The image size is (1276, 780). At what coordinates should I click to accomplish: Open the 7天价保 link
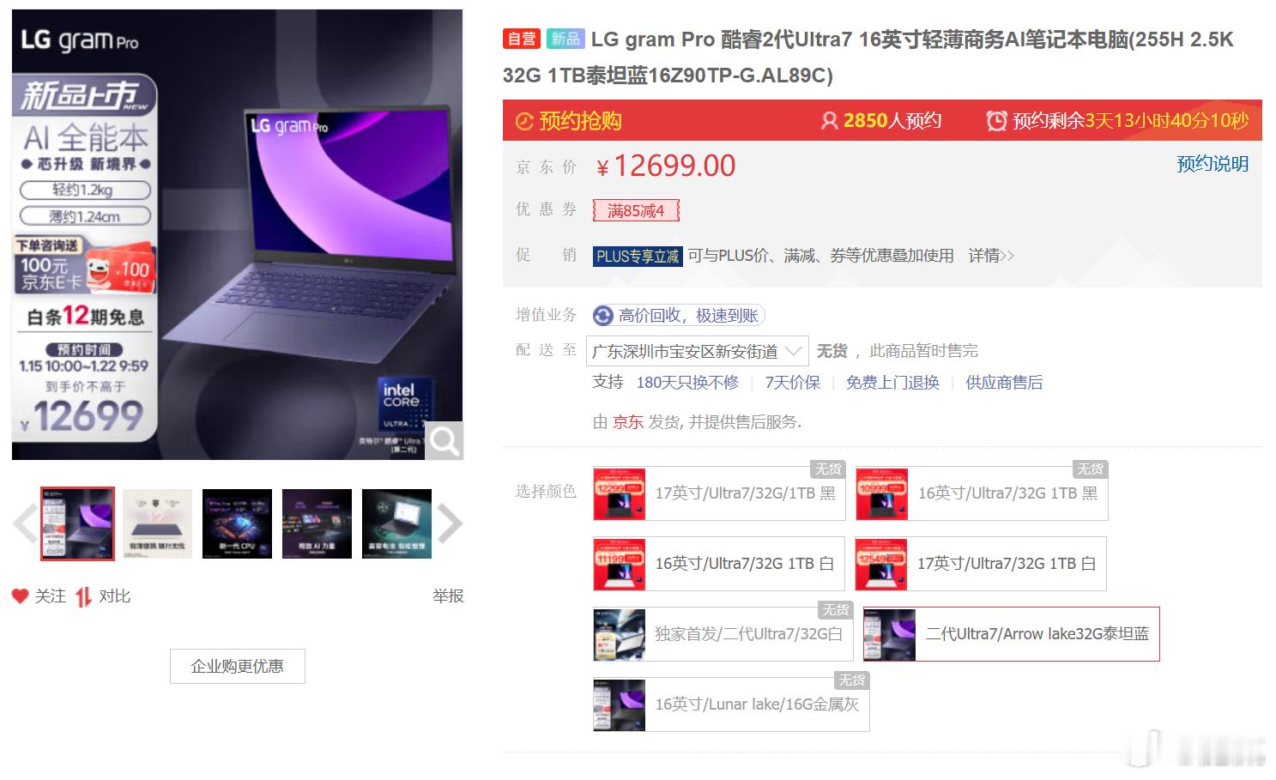[x=793, y=383]
